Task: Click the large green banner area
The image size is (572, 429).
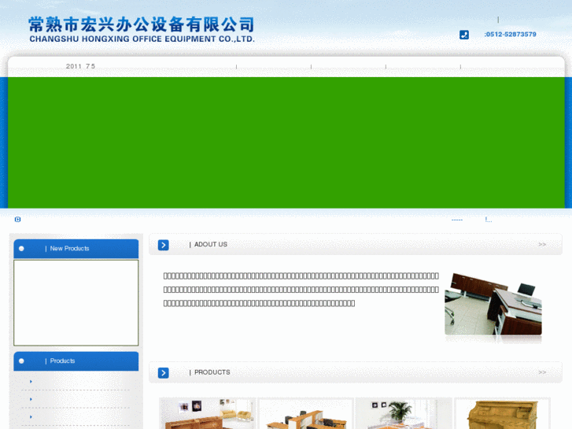Action: point(286,142)
